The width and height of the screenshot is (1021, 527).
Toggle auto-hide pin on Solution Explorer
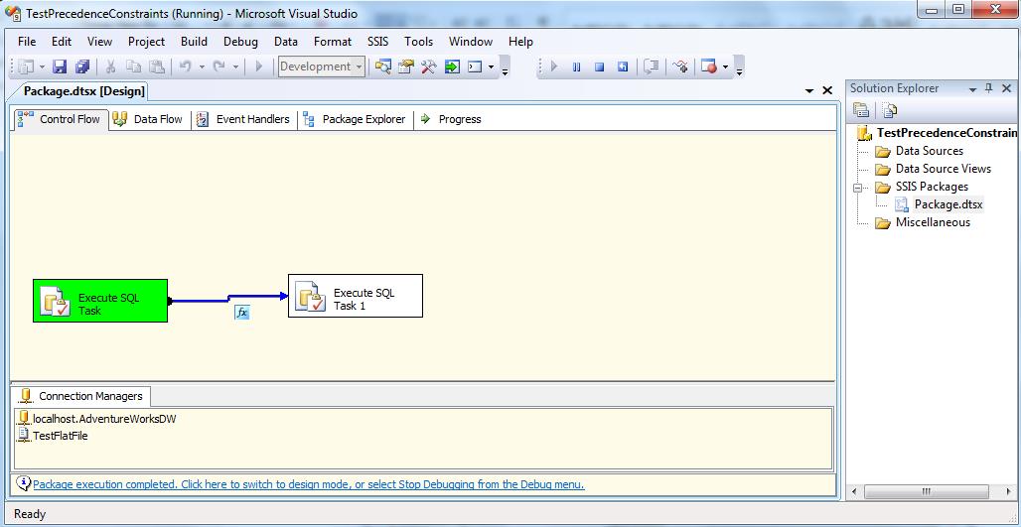pyautogui.click(x=988, y=88)
